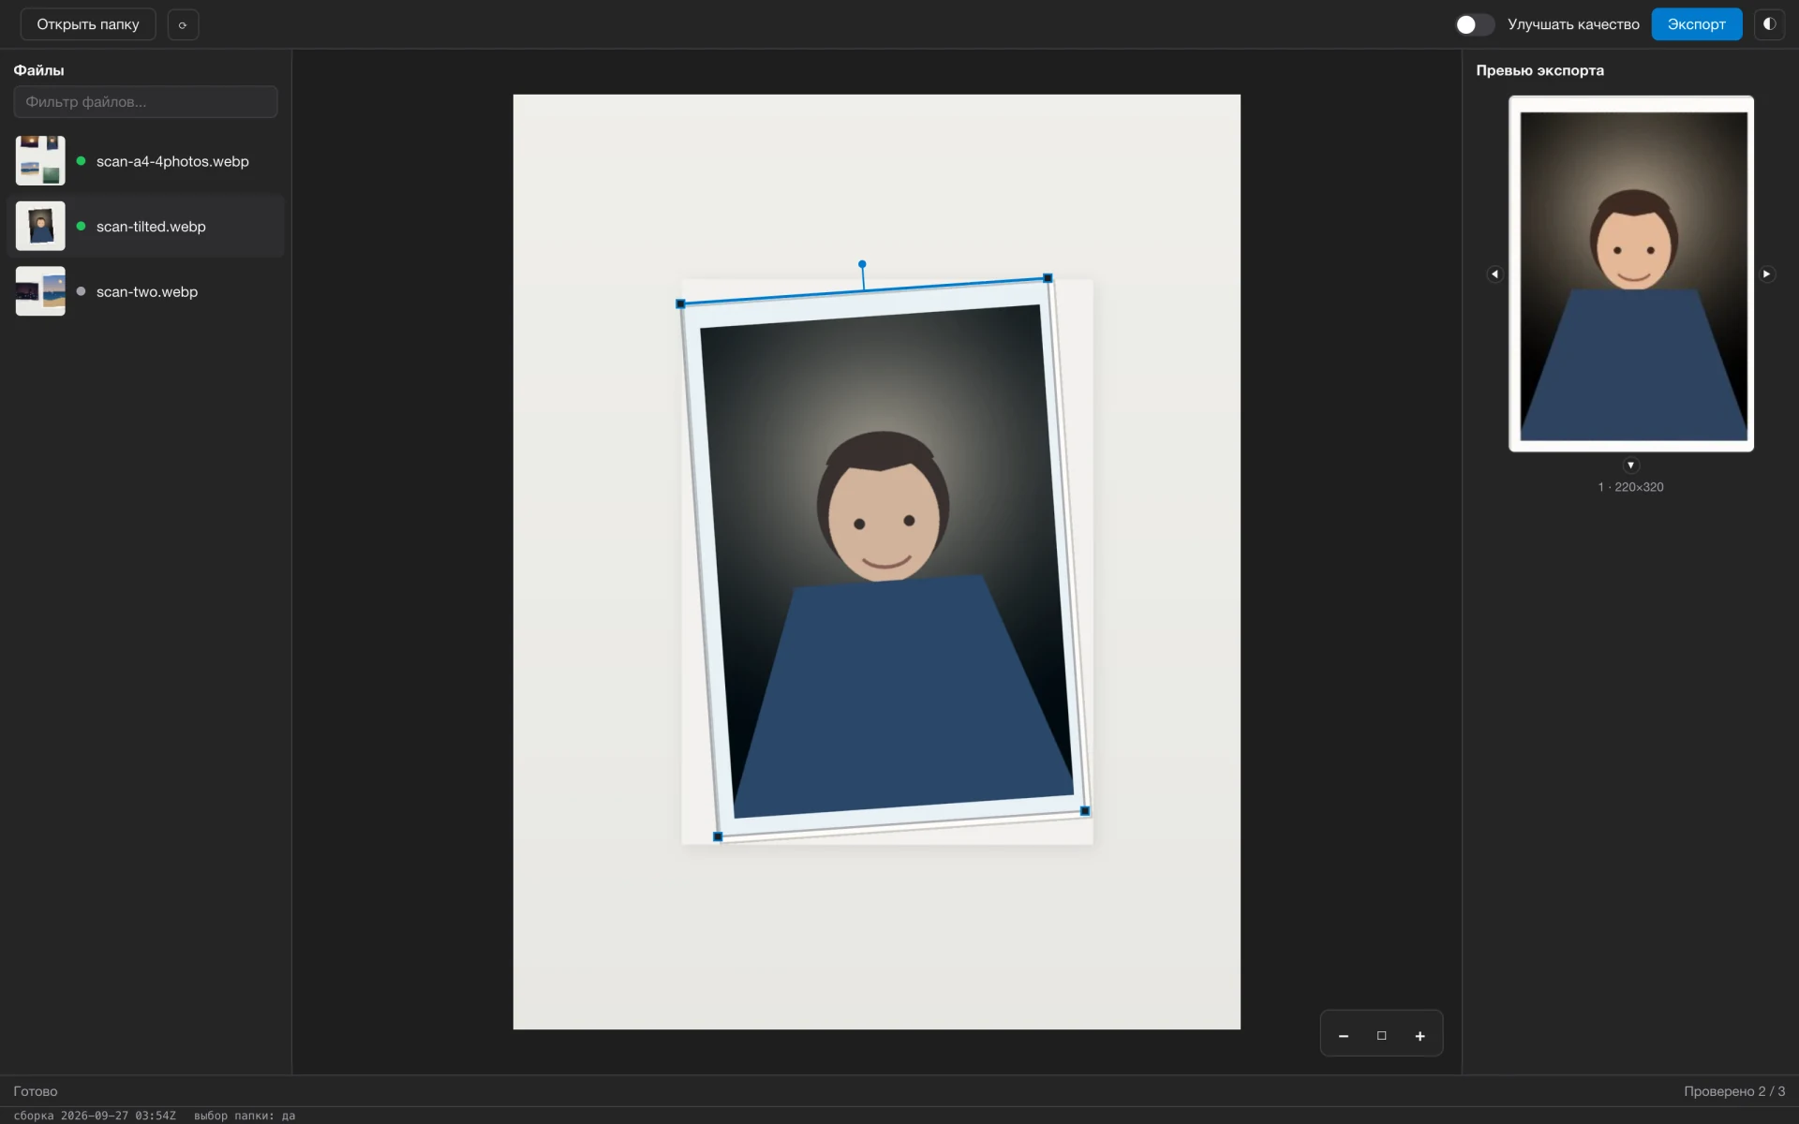Viewport: 1799px width, 1124px height.
Task: Select the scan-a4-4photos.webp file
Action: [x=145, y=161]
